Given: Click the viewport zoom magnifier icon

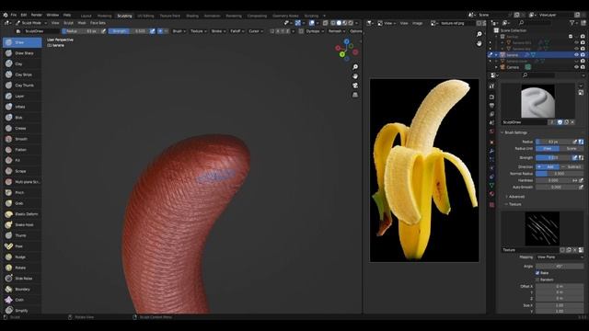Looking at the screenshot, I should tap(355, 67).
